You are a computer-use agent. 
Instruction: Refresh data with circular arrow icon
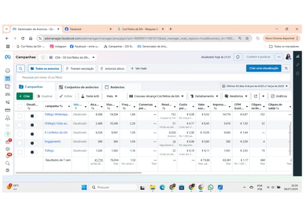(238, 57)
